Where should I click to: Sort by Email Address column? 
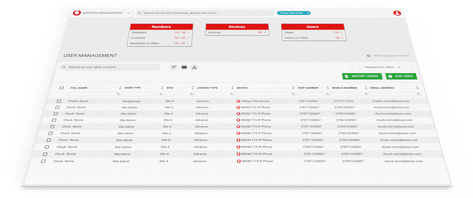417,88
